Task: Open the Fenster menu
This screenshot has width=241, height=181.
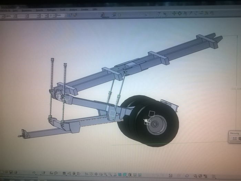Action: click(84, 10)
